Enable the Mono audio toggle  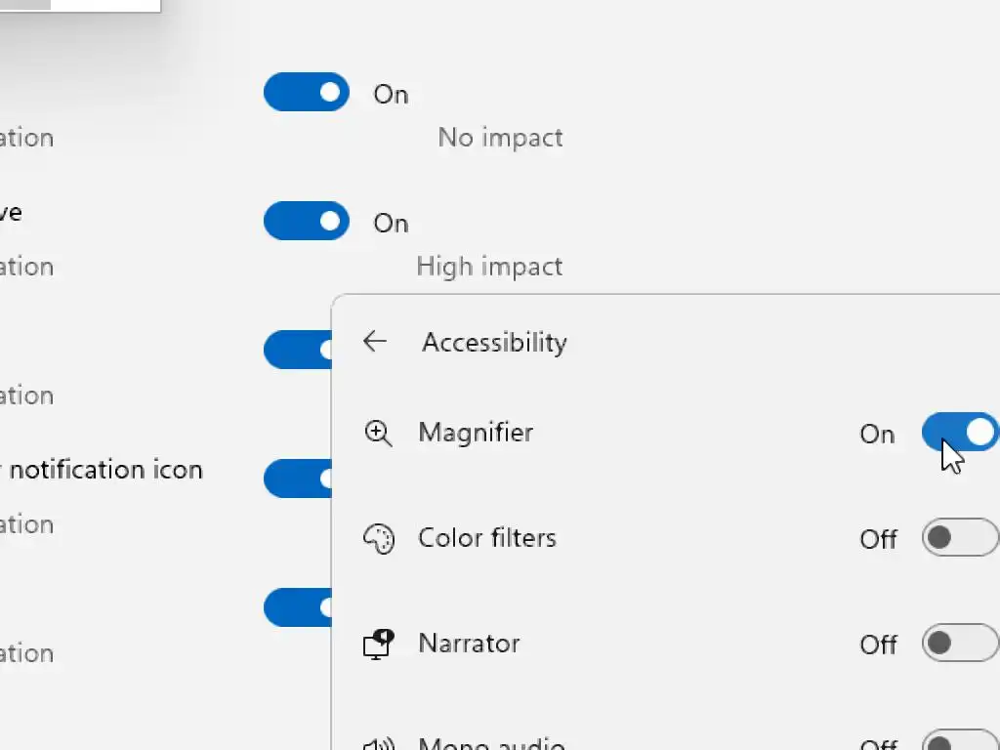[x=960, y=743]
